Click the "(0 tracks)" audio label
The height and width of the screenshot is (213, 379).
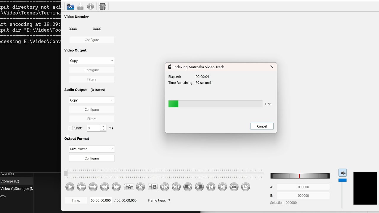coord(98,90)
